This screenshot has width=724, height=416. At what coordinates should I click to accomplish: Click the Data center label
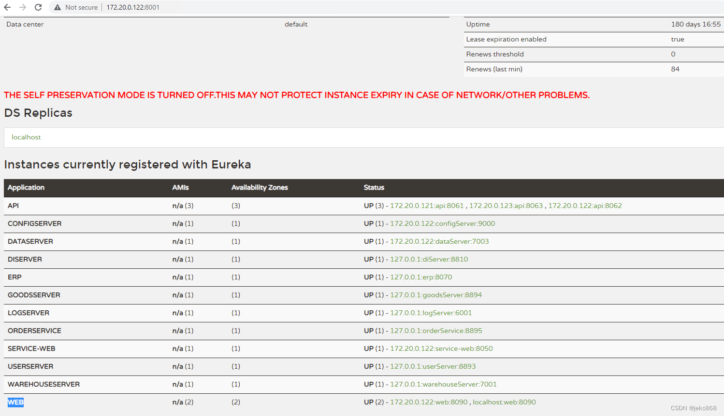pos(25,24)
